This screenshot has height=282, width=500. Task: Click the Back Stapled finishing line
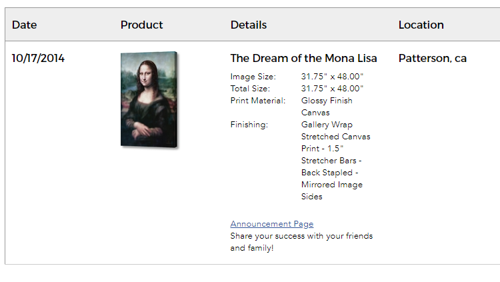pyautogui.click(x=330, y=173)
